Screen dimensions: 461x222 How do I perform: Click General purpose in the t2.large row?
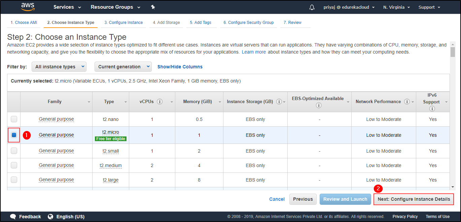(56, 180)
